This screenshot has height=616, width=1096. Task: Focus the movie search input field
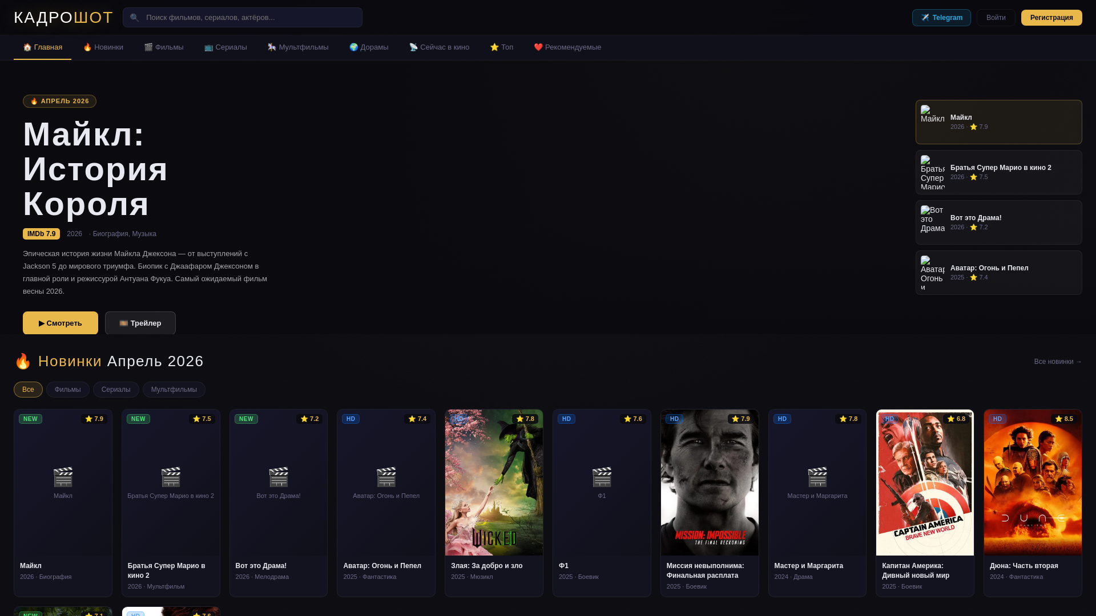[x=243, y=18]
